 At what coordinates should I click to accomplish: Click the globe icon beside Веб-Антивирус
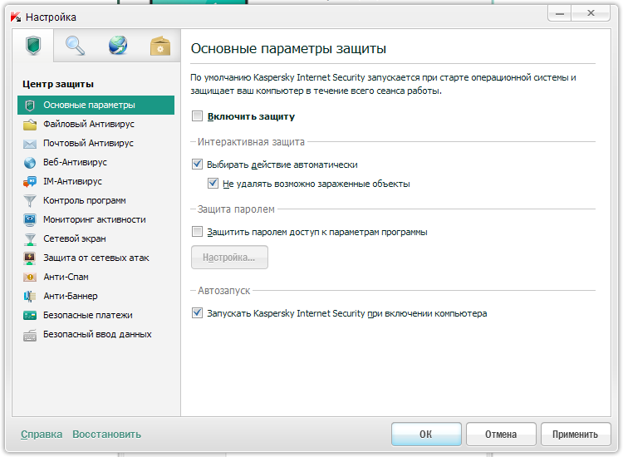click(30, 163)
